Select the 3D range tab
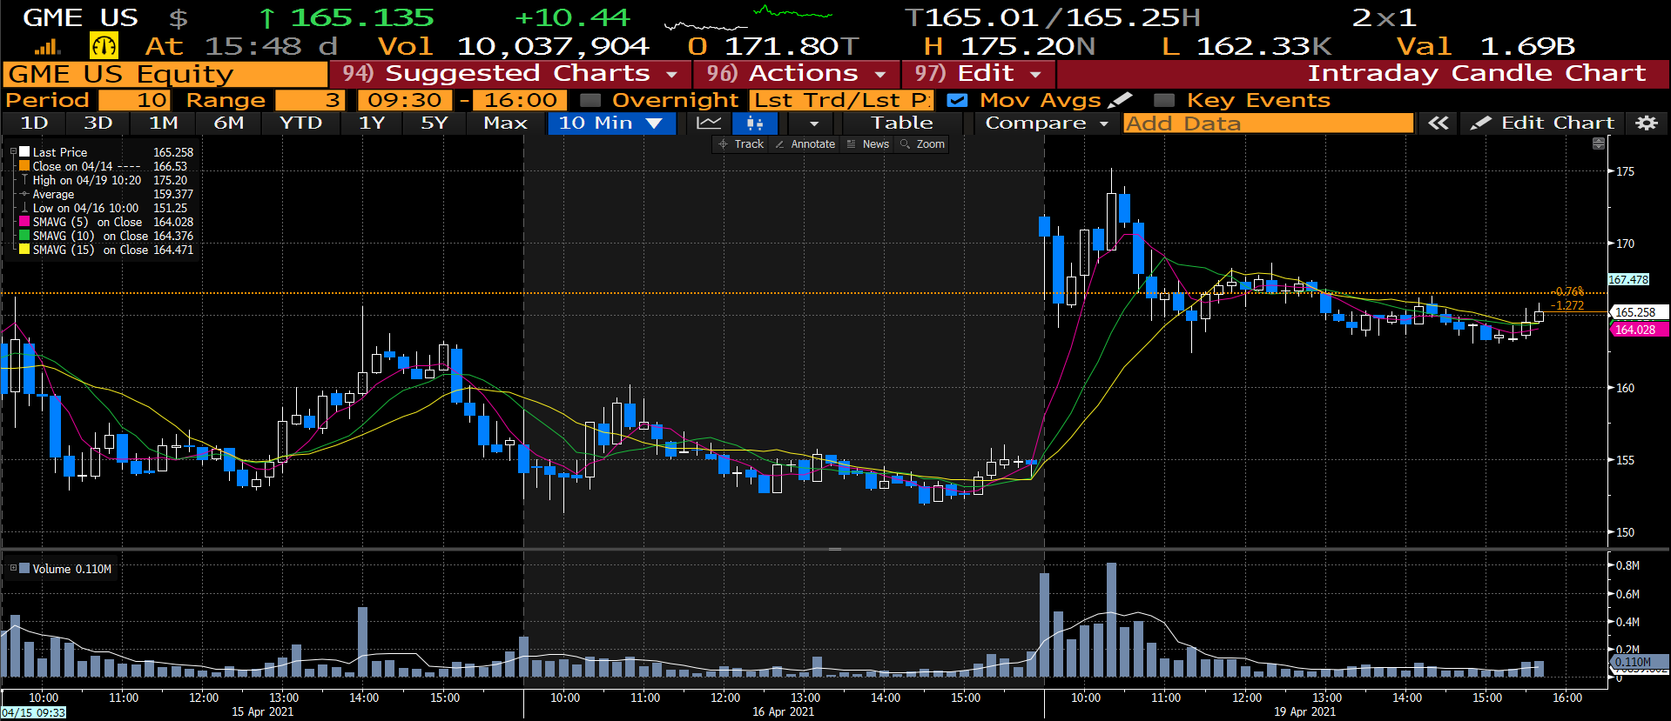Screen dimensions: 1671x721 pyautogui.click(x=98, y=124)
